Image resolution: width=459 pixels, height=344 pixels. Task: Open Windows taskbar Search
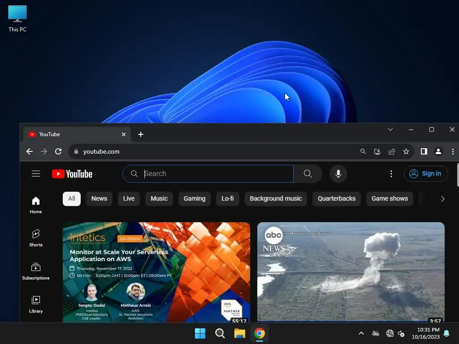(x=220, y=333)
